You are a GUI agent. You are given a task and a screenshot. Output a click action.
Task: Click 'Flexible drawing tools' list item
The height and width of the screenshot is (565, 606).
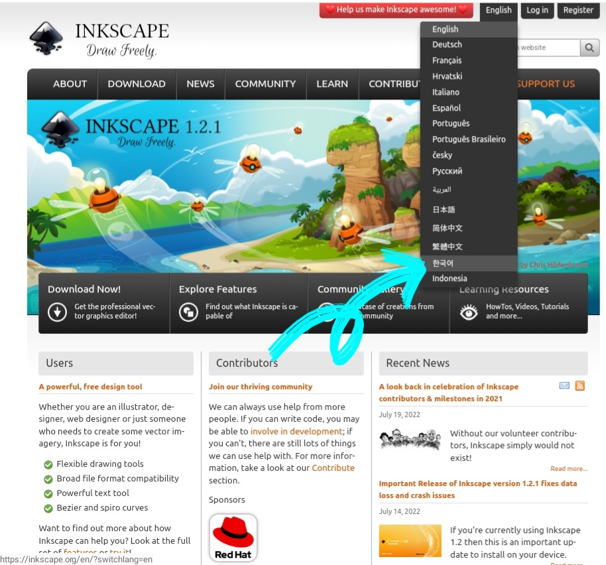click(100, 464)
